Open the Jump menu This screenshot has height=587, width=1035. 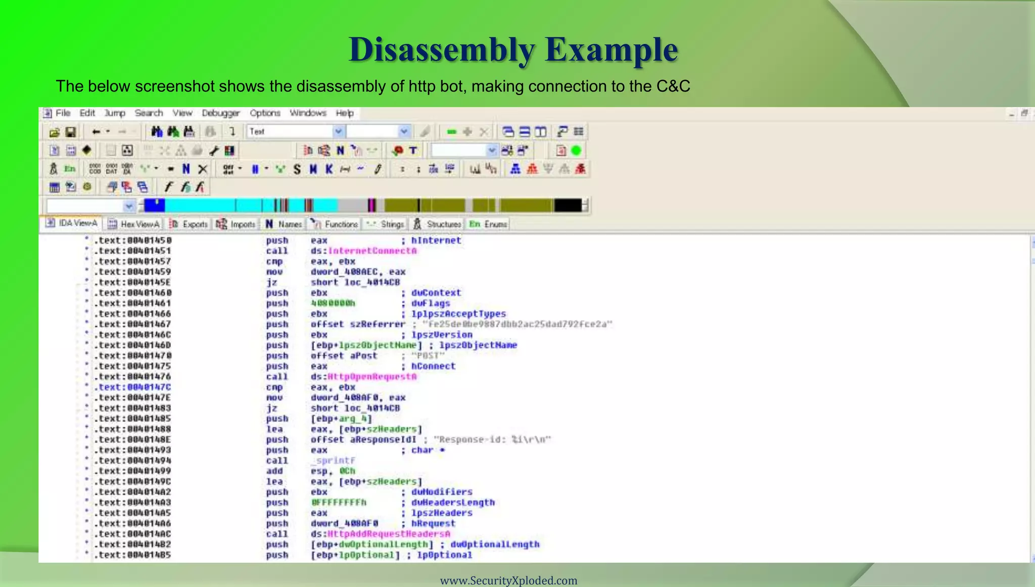tap(115, 113)
